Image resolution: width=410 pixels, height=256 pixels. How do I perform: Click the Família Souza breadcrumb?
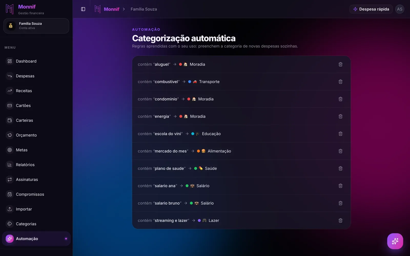(x=144, y=9)
